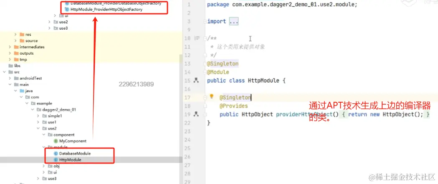Screen dimensions: 438x184
Task: Collapse the src folder
Action: 4,72
